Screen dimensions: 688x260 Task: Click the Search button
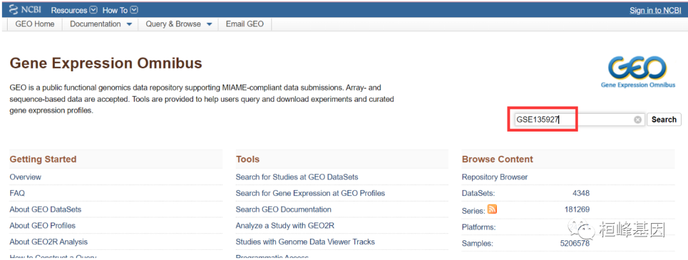pyautogui.click(x=664, y=120)
